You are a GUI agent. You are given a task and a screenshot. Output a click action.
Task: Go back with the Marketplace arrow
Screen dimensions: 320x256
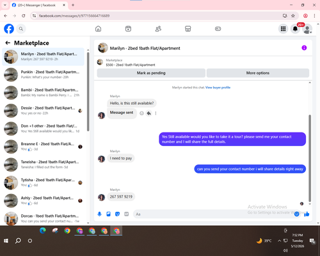pos(8,43)
